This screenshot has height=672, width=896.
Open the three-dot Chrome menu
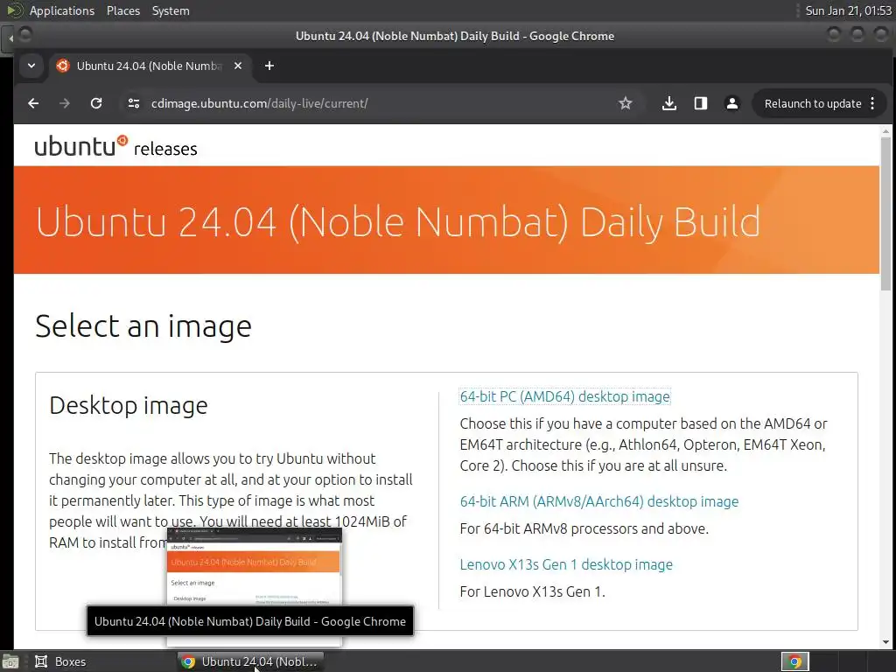[872, 103]
